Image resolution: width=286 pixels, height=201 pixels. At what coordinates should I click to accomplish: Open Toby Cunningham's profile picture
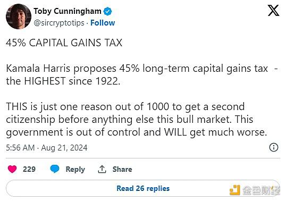[19, 16]
